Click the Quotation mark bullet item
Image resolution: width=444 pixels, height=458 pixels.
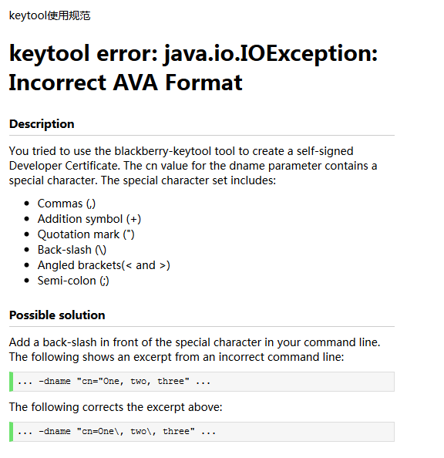click(x=86, y=234)
